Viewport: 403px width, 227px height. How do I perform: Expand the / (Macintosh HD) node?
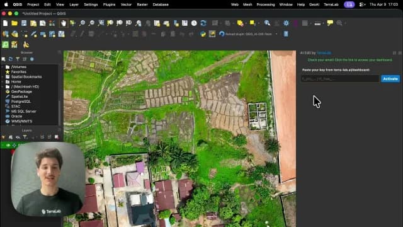[x=3, y=87]
